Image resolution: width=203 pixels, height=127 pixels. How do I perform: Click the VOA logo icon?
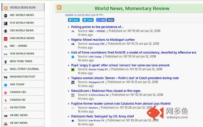coord(6,54)
